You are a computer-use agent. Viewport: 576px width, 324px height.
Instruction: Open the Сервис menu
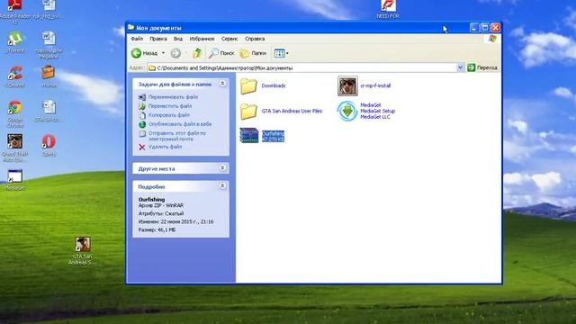pos(229,39)
